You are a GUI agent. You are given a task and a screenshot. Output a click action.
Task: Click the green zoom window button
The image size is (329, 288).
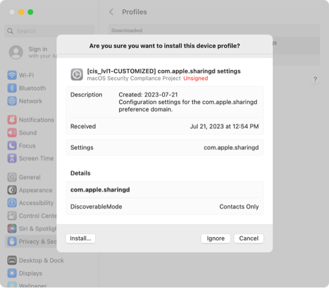(x=30, y=12)
